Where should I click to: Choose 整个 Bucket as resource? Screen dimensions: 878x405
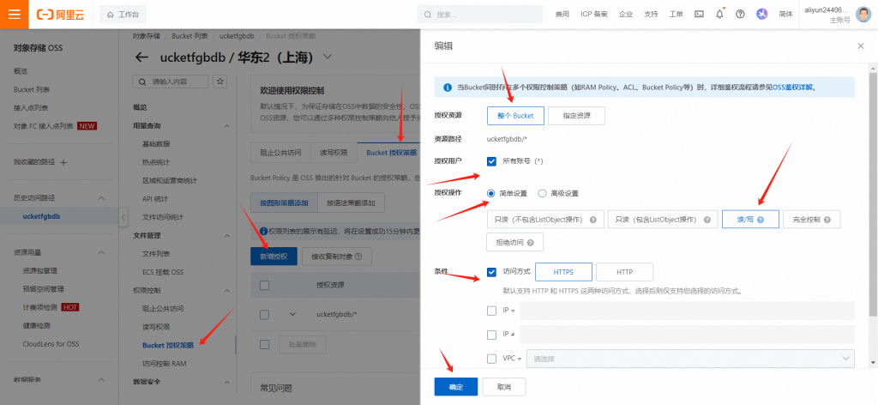click(x=515, y=116)
